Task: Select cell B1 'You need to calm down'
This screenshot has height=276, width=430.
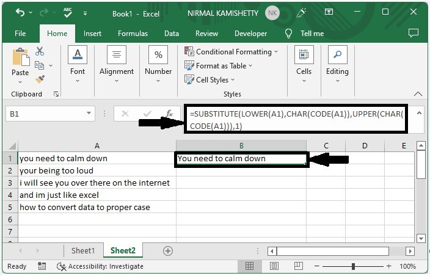Action: pos(241,158)
